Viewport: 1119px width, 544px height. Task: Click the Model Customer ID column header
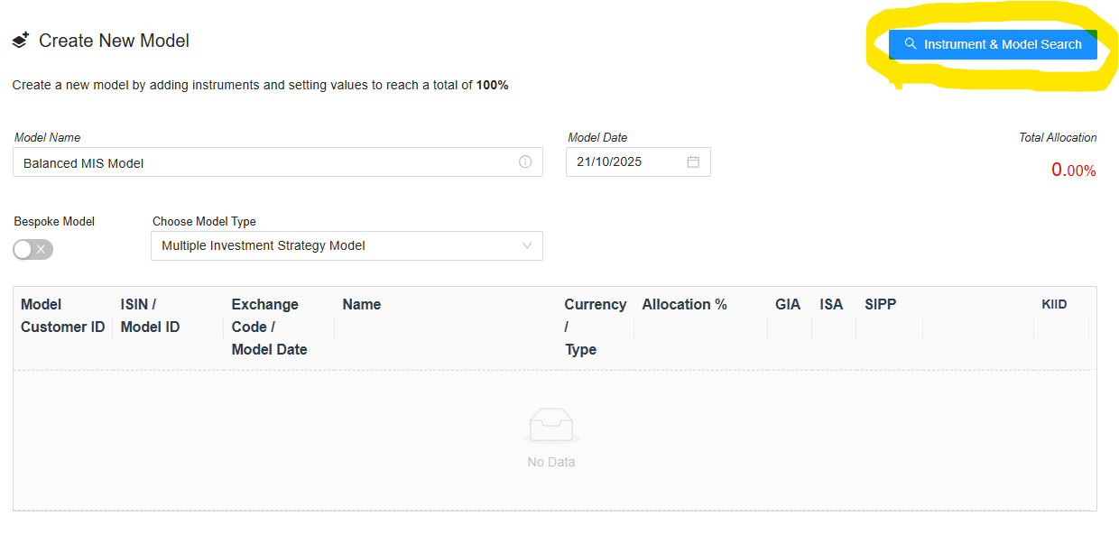[62, 316]
